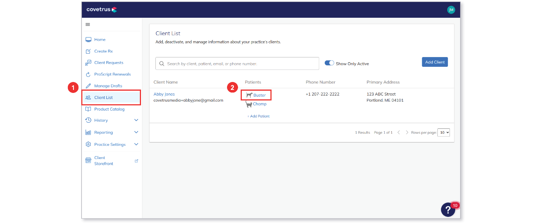Click the client search input field
Viewport: 542px width, 224px height.
coord(237,63)
